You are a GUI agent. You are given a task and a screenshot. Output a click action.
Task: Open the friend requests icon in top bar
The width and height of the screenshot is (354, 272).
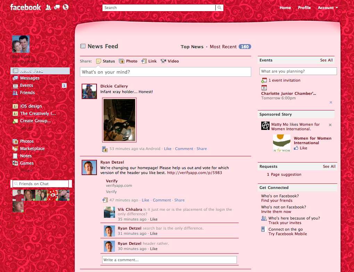click(x=48, y=7)
